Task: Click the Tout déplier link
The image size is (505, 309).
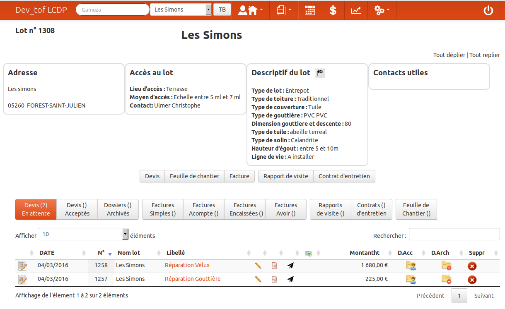Action: (x=449, y=55)
